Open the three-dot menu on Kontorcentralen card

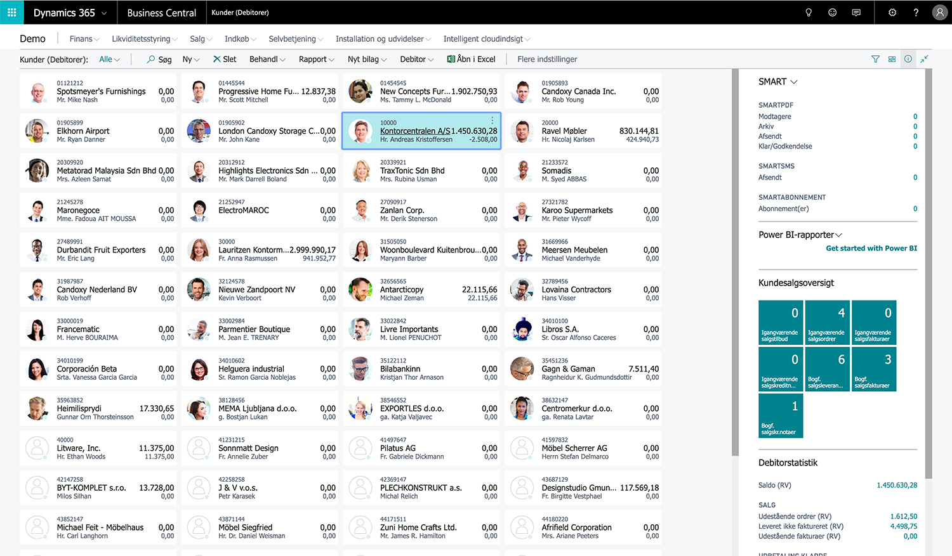click(x=493, y=120)
